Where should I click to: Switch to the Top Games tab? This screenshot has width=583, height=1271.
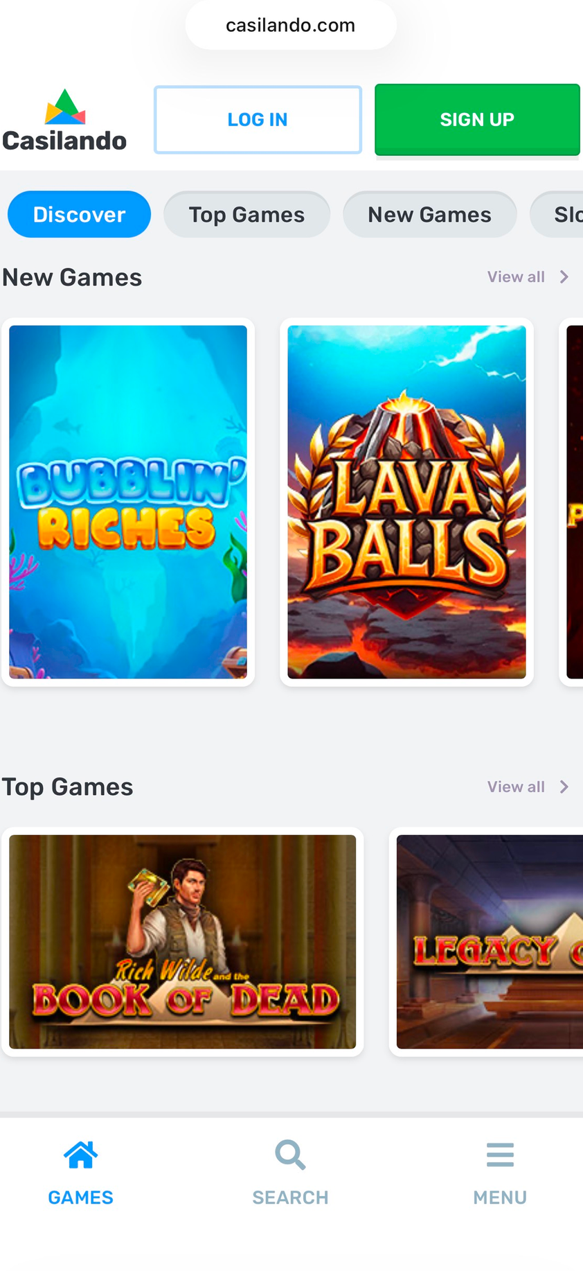246,215
